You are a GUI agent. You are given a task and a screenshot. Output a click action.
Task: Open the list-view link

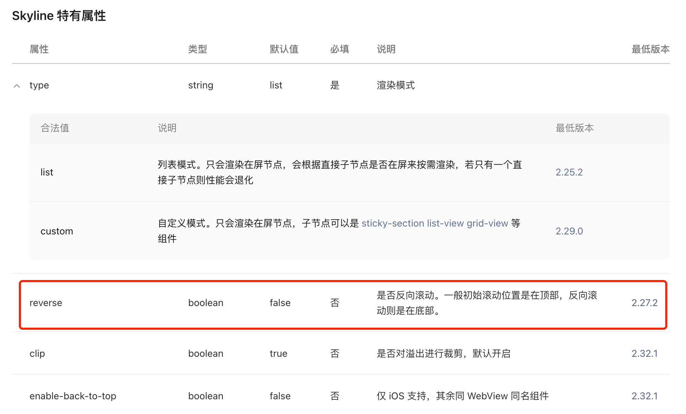(x=445, y=223)
